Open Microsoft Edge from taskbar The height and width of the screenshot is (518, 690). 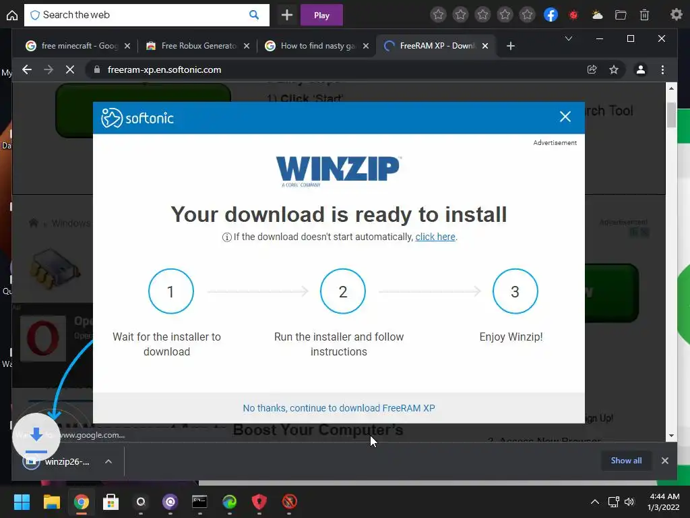tap(229, 502)
